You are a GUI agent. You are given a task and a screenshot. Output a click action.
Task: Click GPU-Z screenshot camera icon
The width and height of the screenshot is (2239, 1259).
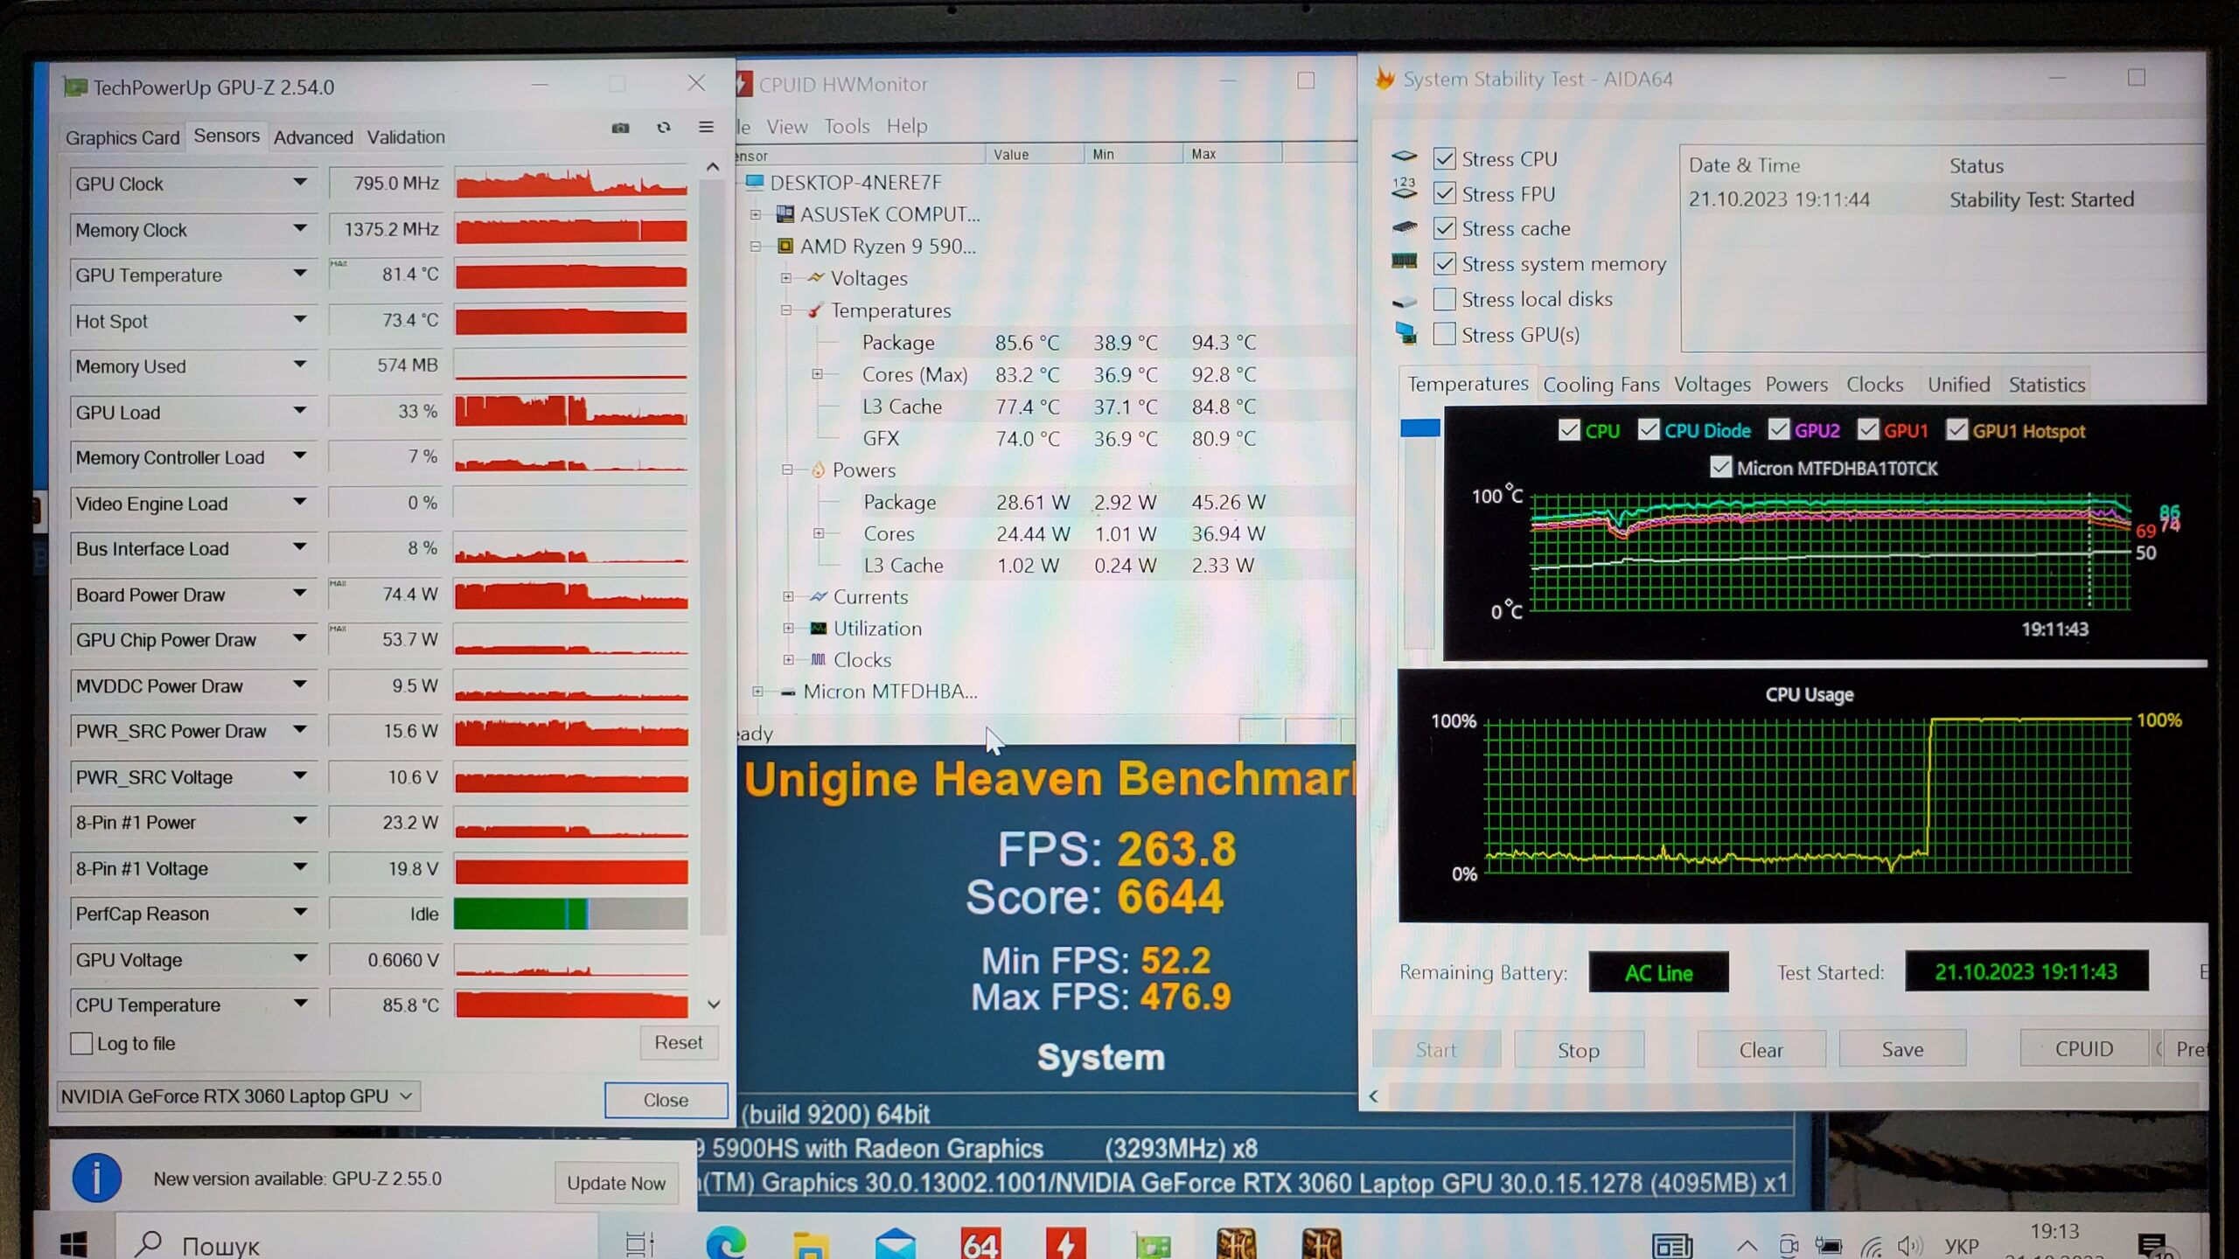tap(620, 128)
